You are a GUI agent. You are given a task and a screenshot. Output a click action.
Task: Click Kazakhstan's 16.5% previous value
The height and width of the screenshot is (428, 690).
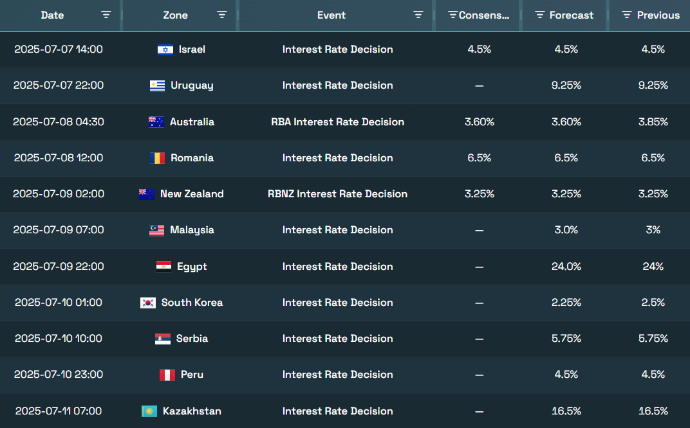pos(653,411)
